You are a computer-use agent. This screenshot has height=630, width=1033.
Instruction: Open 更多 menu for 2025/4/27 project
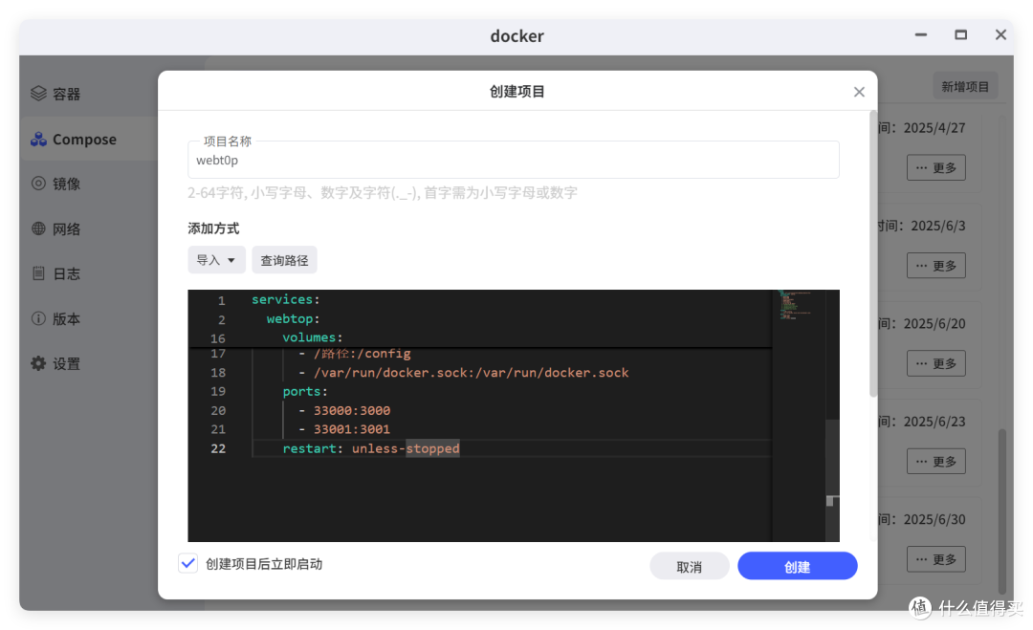936,167
